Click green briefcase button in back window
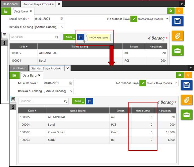 pyautogui.click(x=177, y=51)
